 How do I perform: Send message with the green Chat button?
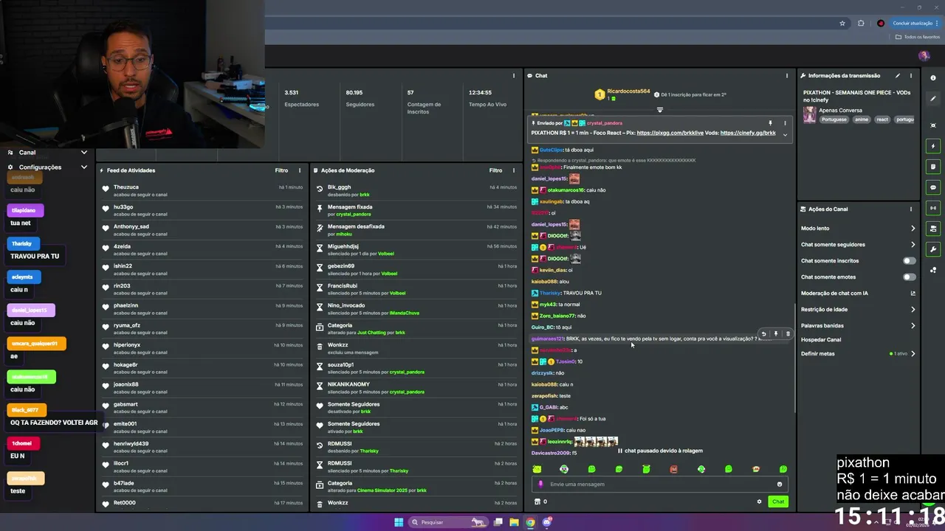tap(778, 502)
